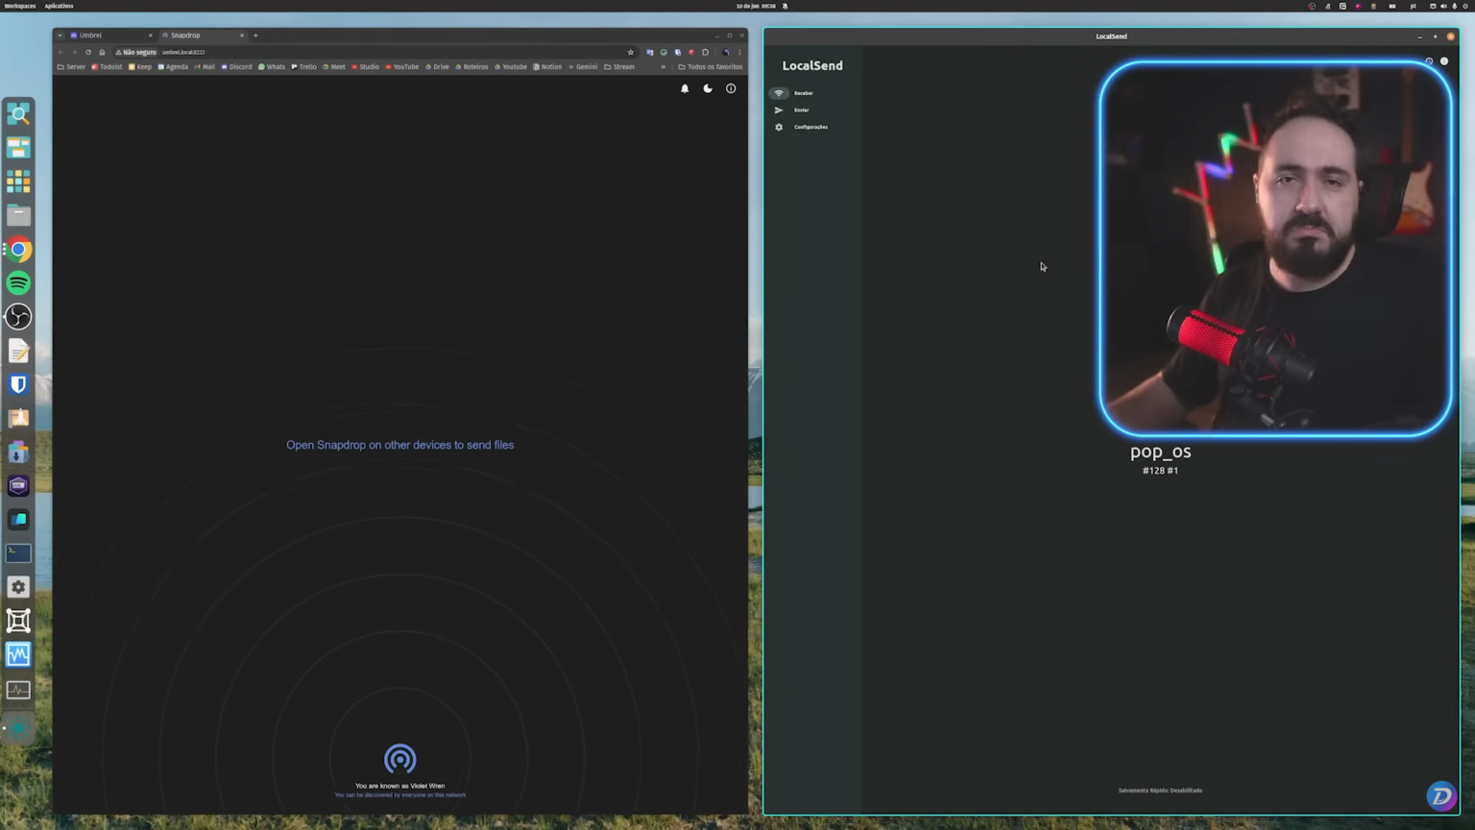Bookmark this page with the star icon

[631, 53]
